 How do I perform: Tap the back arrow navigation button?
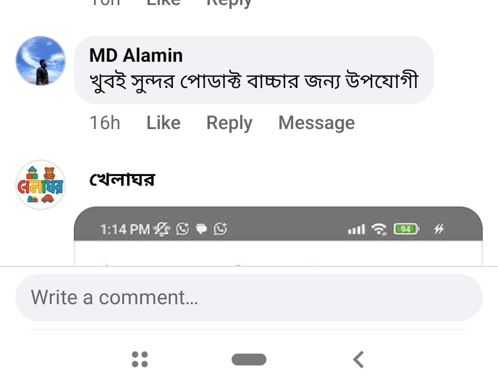point(359,360)
